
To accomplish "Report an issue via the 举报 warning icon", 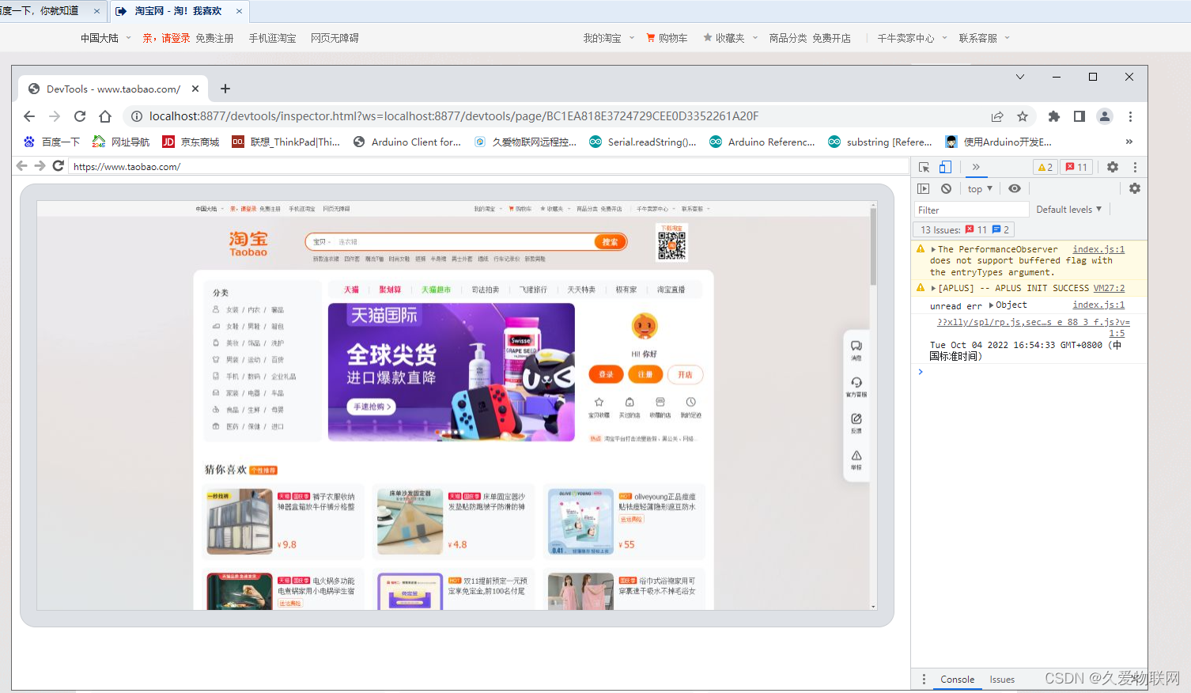I will [856, 456].
